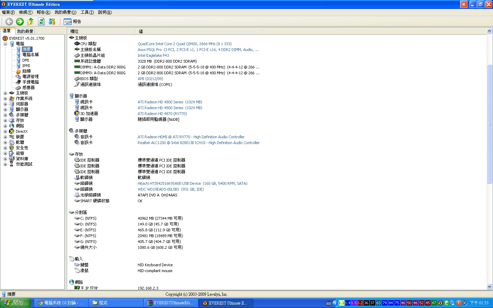The width and height of the screenshot is (493, 308).
Task: Click the Up level toolbar icon
Action: point(30,22)
